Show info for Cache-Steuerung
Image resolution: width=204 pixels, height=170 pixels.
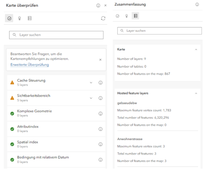tap(100, 82)
